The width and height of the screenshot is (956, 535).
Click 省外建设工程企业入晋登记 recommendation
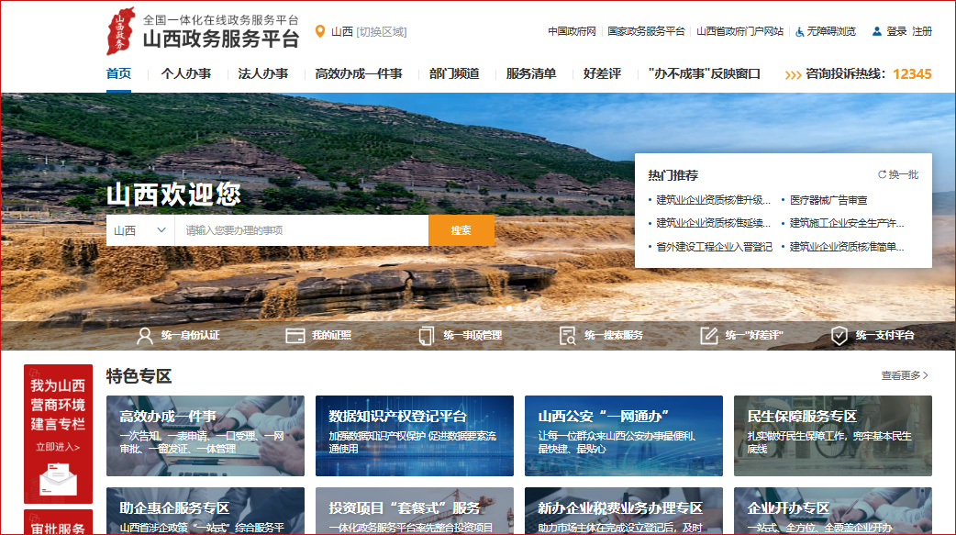pyautogui.click(x=714, y=247)
